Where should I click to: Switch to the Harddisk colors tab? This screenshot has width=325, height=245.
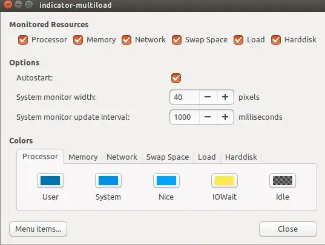click(241, 157)
